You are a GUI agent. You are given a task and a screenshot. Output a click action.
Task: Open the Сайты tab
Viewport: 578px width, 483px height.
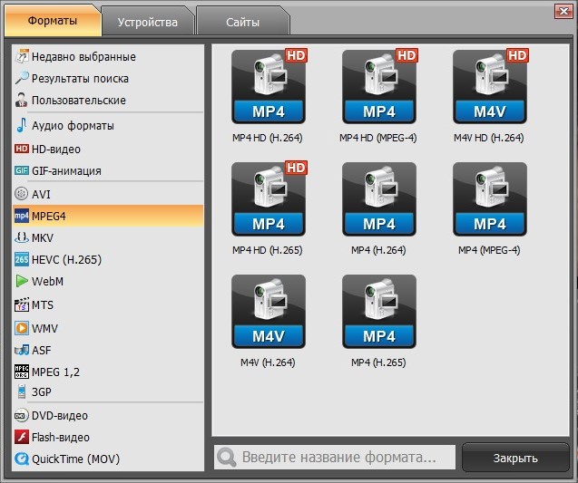coord(242,22)
